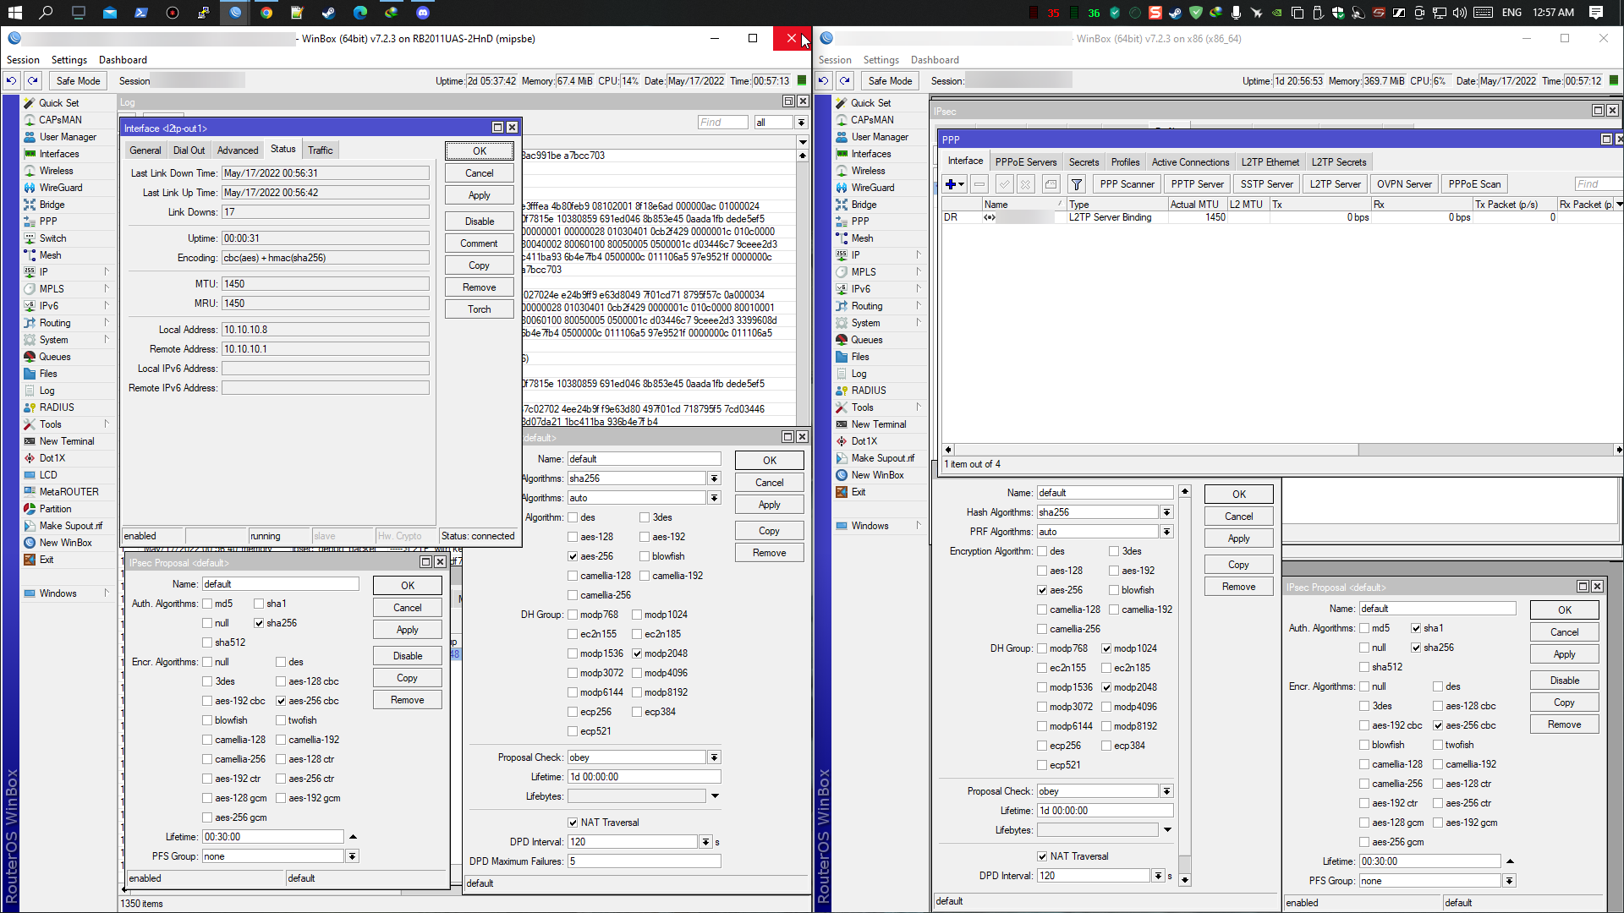The height and width of the screenshot is (913, 1624).
Task: Open Chrome from the taskbar
Action: pos(266,12)
